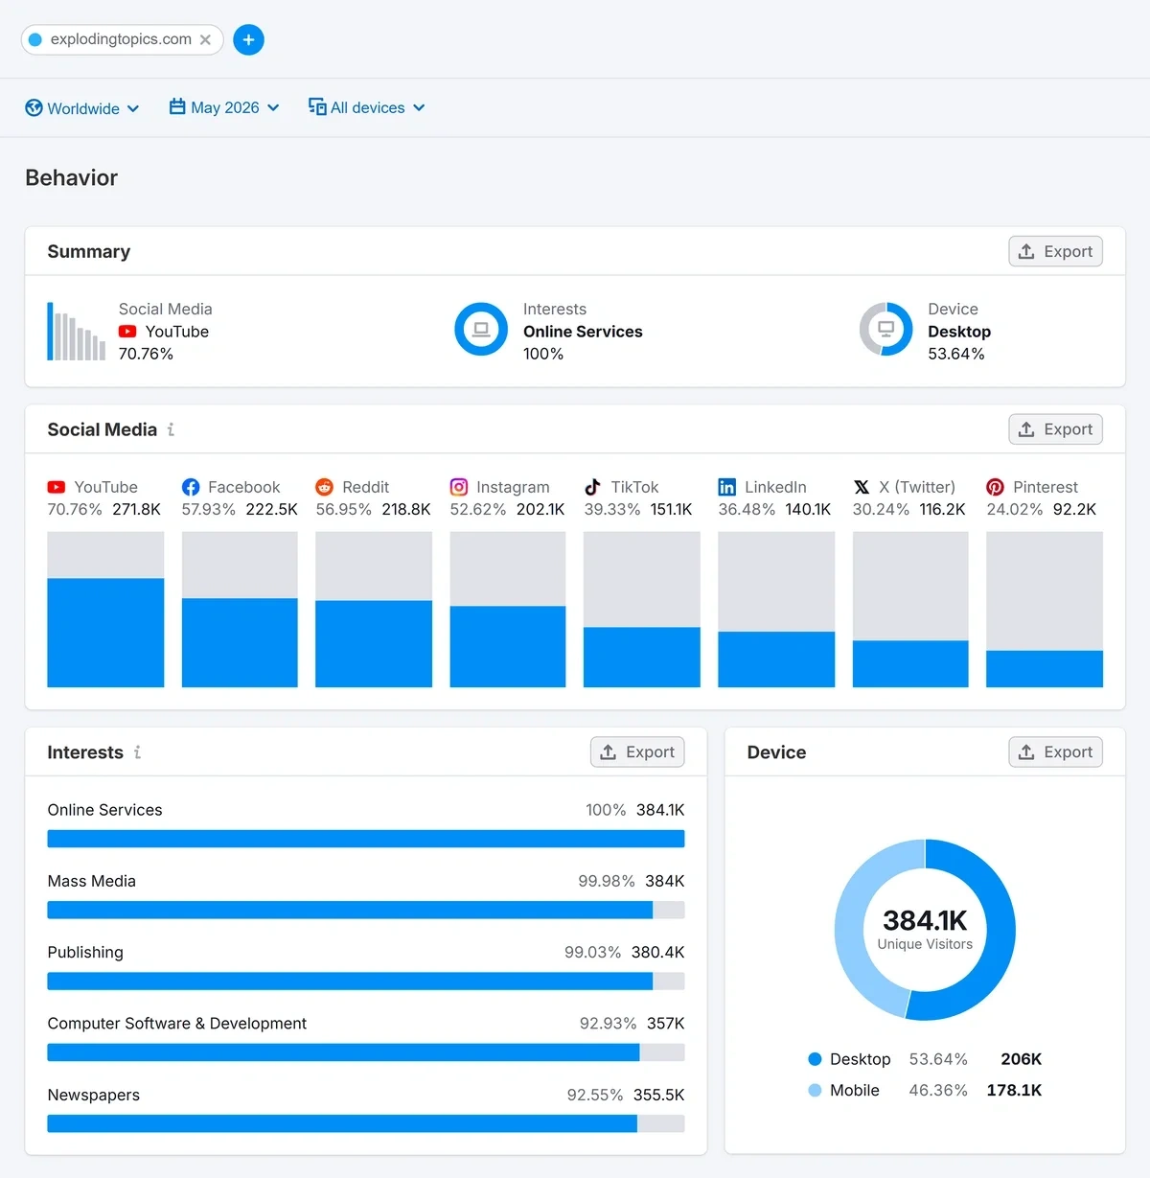This screenshot has height=1178, width=1150.
Task: Open the All devices filter
Action: 367,107
